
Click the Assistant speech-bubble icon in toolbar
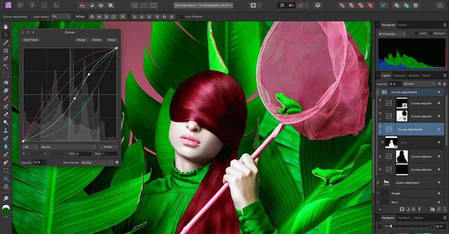318,5
